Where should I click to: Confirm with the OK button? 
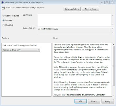pyautogui.click(x=81, y=101)
